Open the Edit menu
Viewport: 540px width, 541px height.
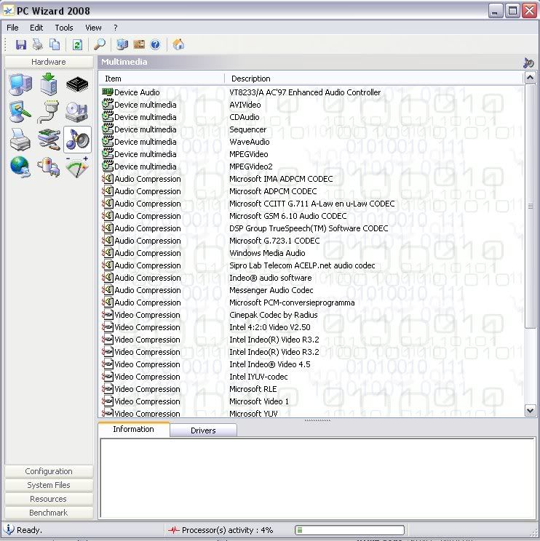(x=36, y=28)
